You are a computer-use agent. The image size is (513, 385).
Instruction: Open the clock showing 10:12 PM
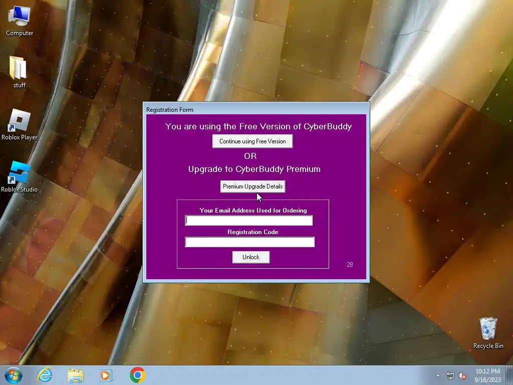(x=487, y=375)
